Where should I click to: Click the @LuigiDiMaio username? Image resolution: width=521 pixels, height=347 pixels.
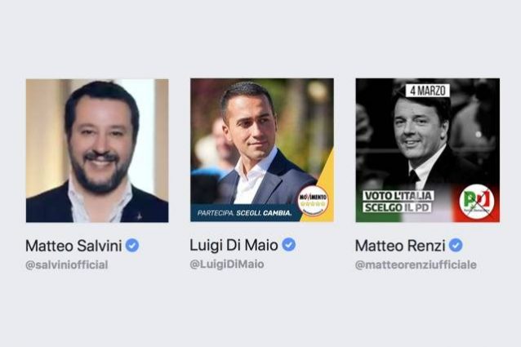[227, 265]
